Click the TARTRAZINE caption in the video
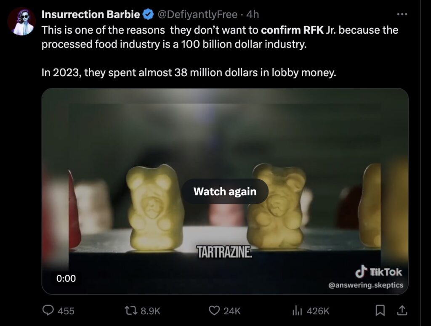 [225, 252]
